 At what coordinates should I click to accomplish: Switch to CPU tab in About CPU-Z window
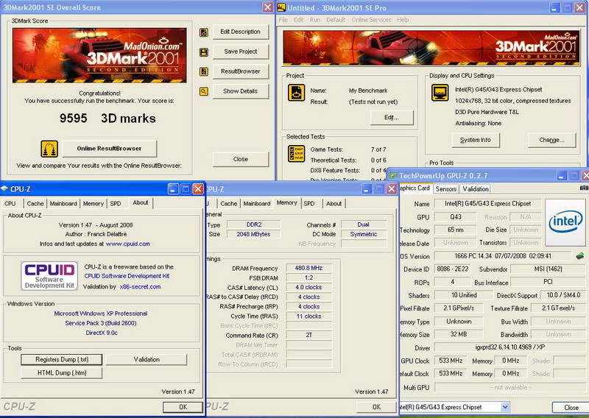click(10, 204)
